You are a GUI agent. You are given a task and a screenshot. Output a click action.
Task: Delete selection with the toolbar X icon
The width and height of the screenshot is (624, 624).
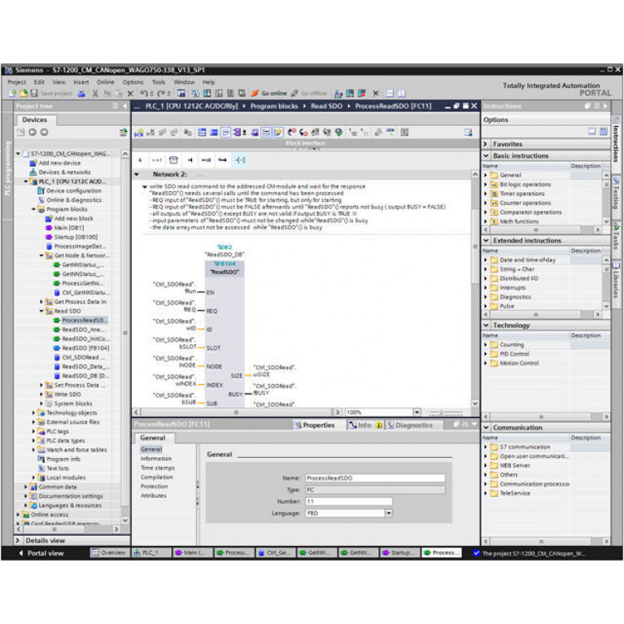click(130, 94)
